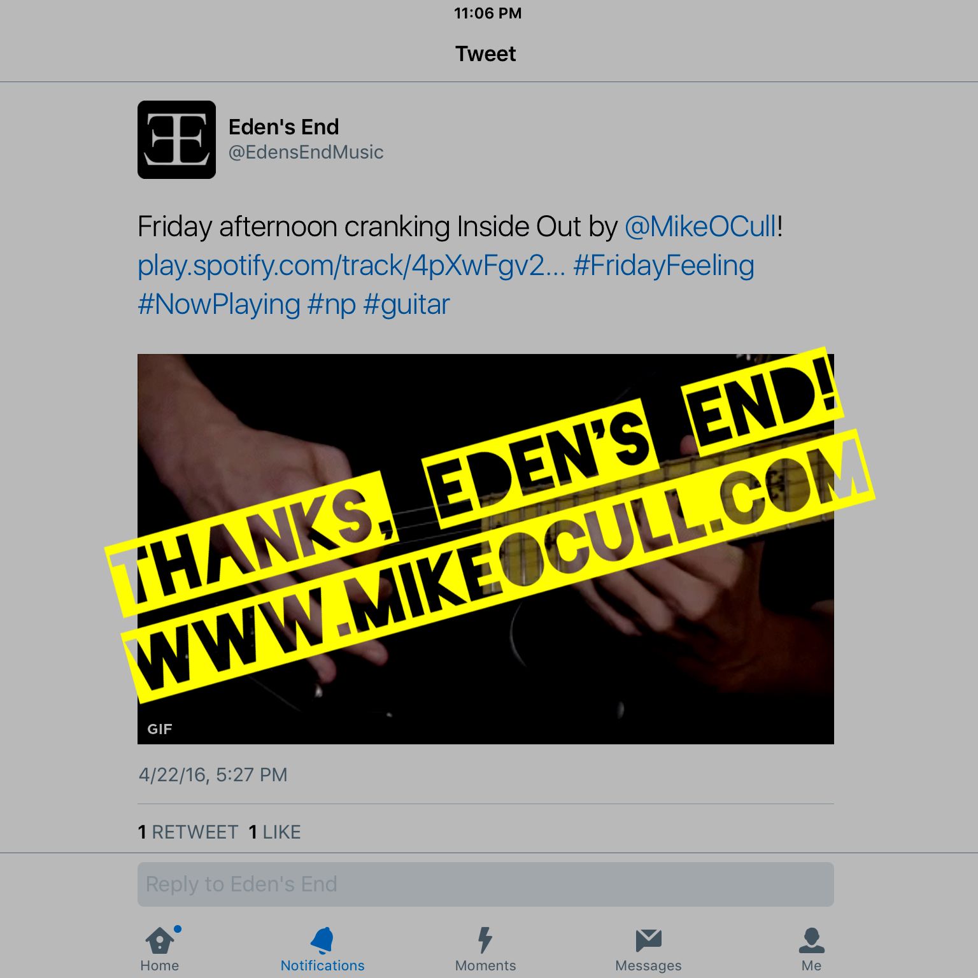Select the Notifications tab label

click(322, 965)
